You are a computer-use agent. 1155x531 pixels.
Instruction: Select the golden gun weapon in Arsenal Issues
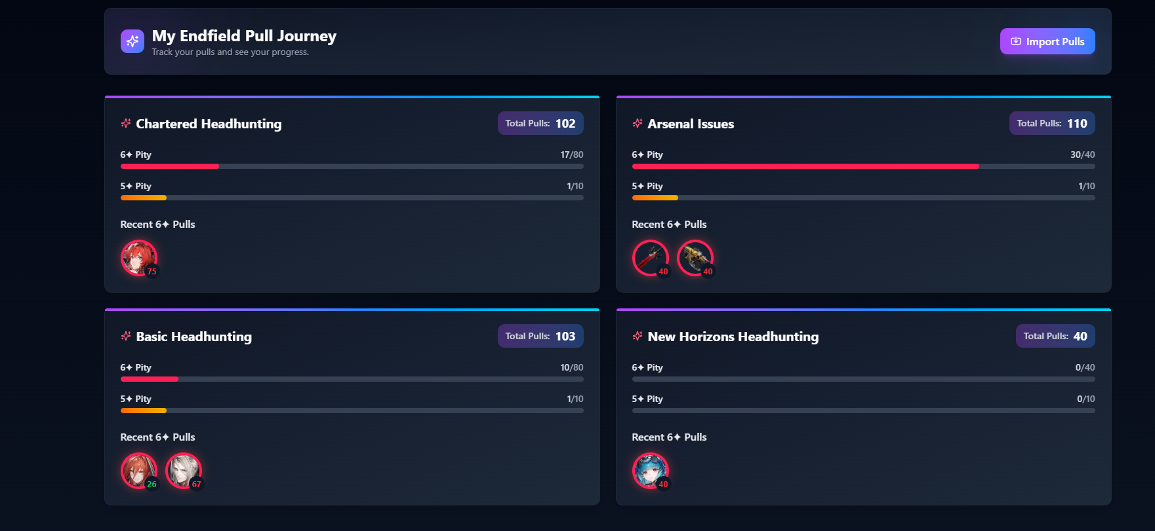(695, 258)
